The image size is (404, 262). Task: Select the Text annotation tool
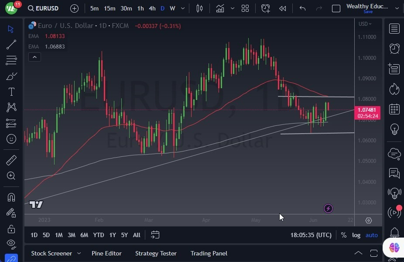click(x=11, y=92)
